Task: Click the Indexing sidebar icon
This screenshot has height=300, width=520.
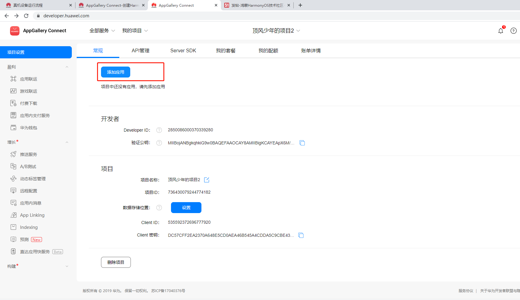Action: point(13,227)
